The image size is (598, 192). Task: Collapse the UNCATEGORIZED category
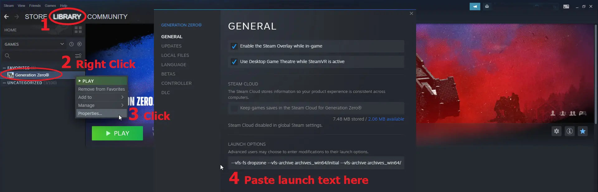5,83
